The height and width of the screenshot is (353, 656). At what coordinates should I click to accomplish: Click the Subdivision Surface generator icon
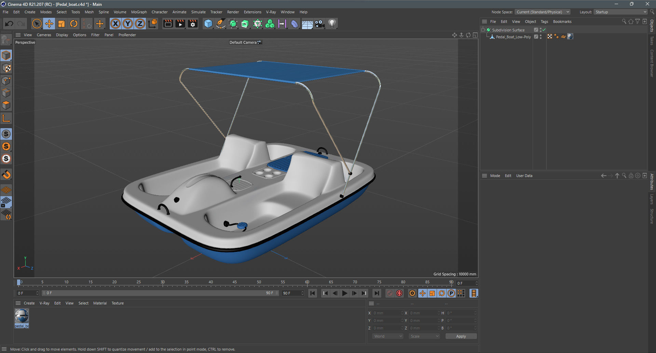(233, 24)
